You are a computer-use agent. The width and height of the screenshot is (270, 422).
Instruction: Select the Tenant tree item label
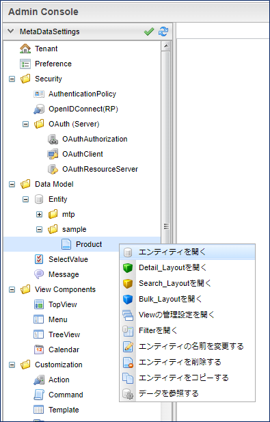(46, 49)
